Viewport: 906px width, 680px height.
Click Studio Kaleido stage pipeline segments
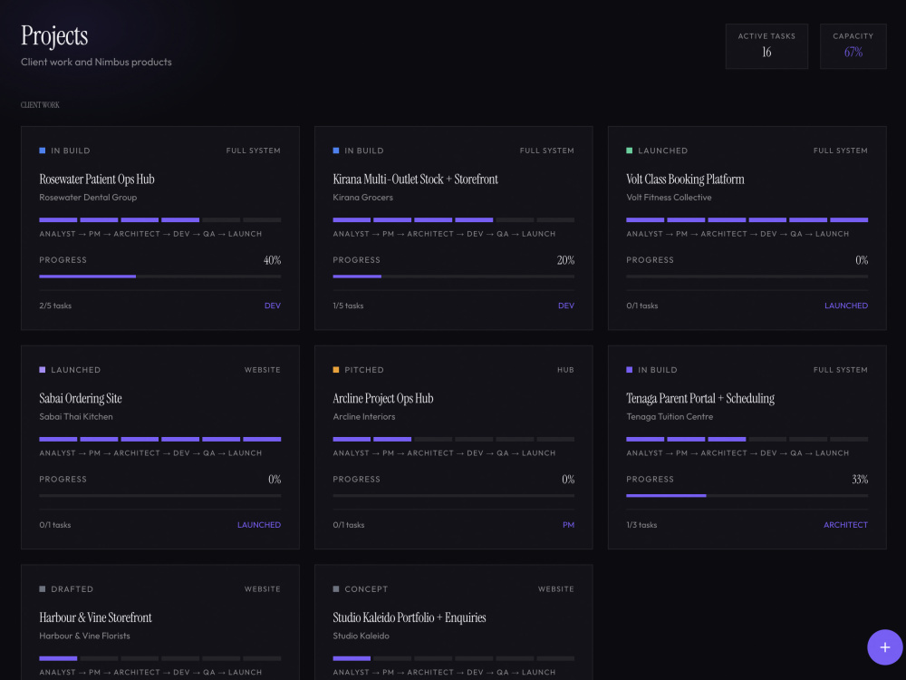pos(454,658)
